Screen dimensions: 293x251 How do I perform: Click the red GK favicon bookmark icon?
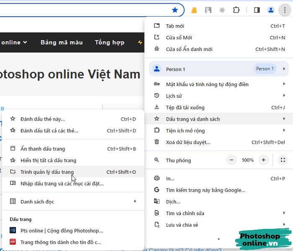point(13,242)
